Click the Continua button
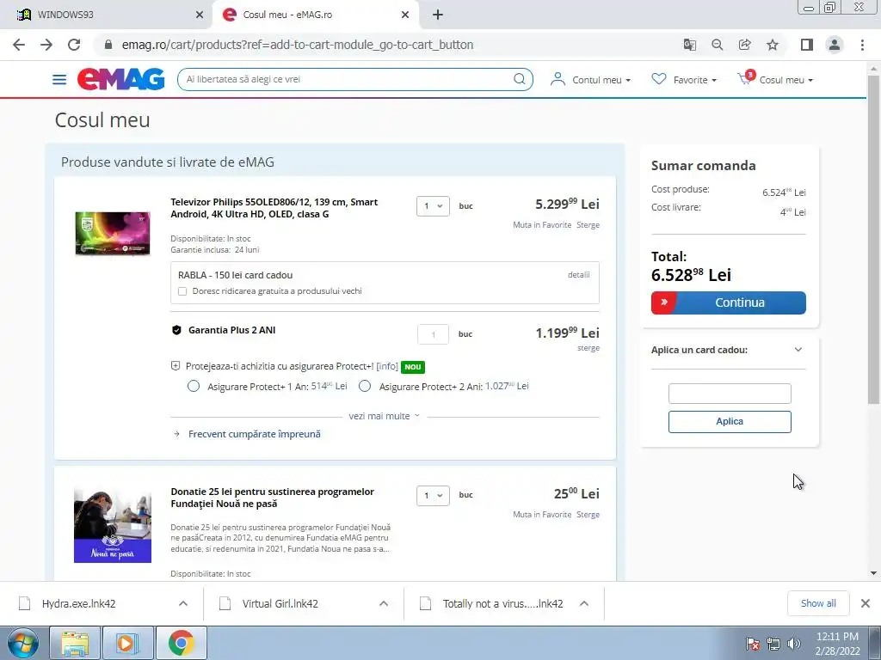 coord(728,302)
